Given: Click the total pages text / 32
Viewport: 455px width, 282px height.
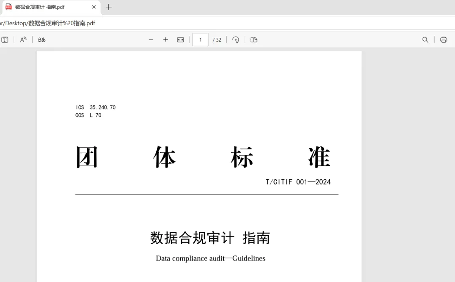Looking at the screenshot, I should pyautogui.click(x=217, y=40).
